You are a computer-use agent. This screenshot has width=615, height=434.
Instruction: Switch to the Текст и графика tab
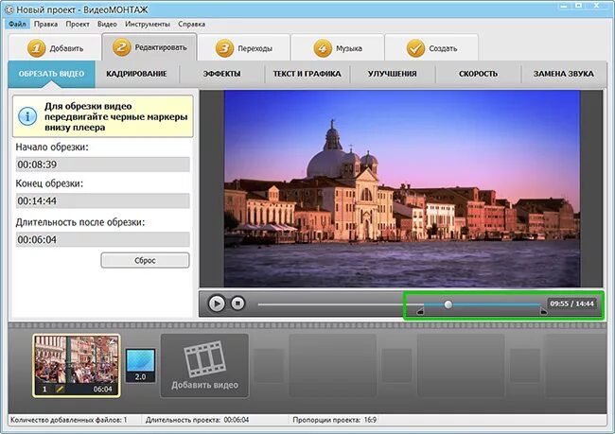pos(307,74)
